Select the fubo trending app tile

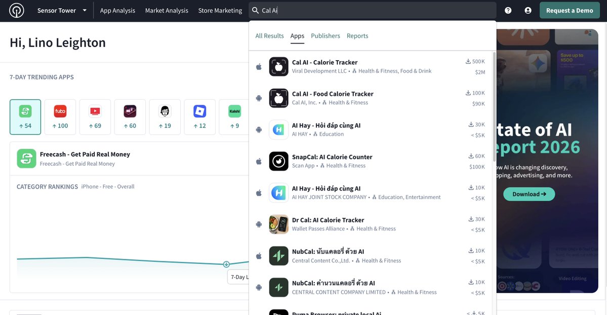pos(60,117)
